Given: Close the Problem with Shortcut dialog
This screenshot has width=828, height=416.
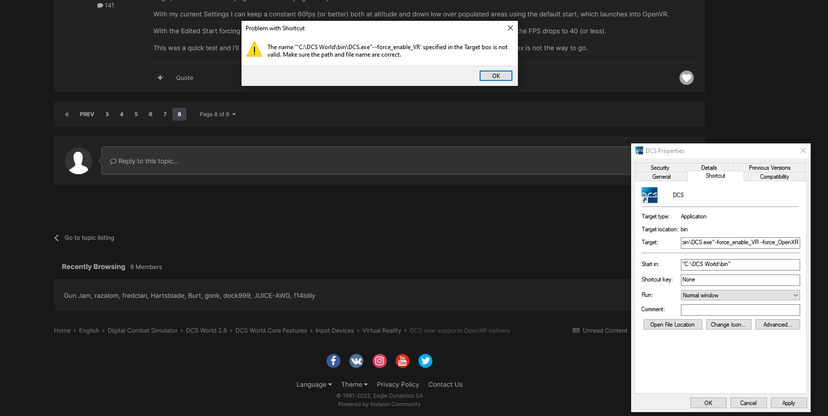Looking at the screenshot, I should [x=510, y=28].
